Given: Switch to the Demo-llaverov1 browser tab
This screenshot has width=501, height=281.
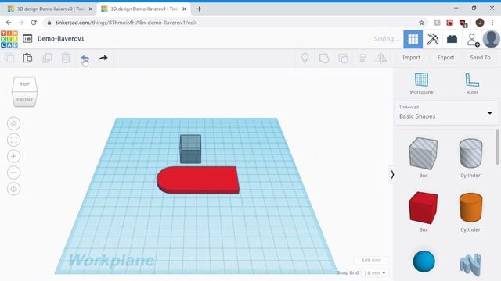Looking at the screenshot, I should [144, 9].
